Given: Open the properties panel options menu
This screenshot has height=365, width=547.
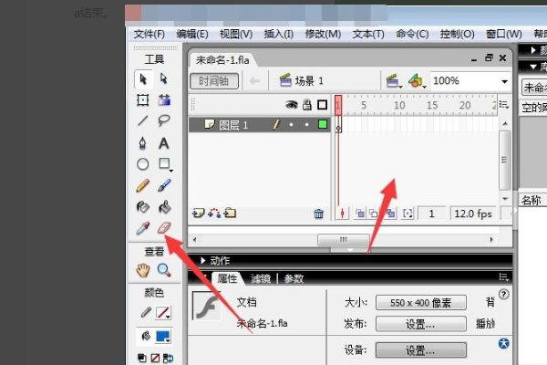Looking at the screenshot, I should (x=503, y=277).
